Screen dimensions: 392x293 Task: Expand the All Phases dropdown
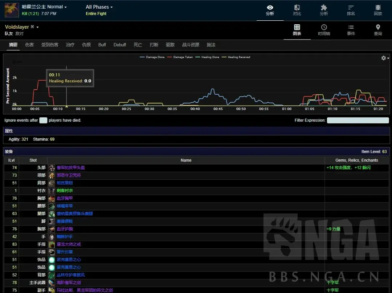pyautogui.click(x=99, y=7)
